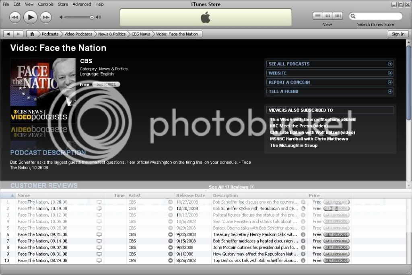Go forward with the forward arrow
412x275 pixels.
pyautogui.click(x=18, y=34)
